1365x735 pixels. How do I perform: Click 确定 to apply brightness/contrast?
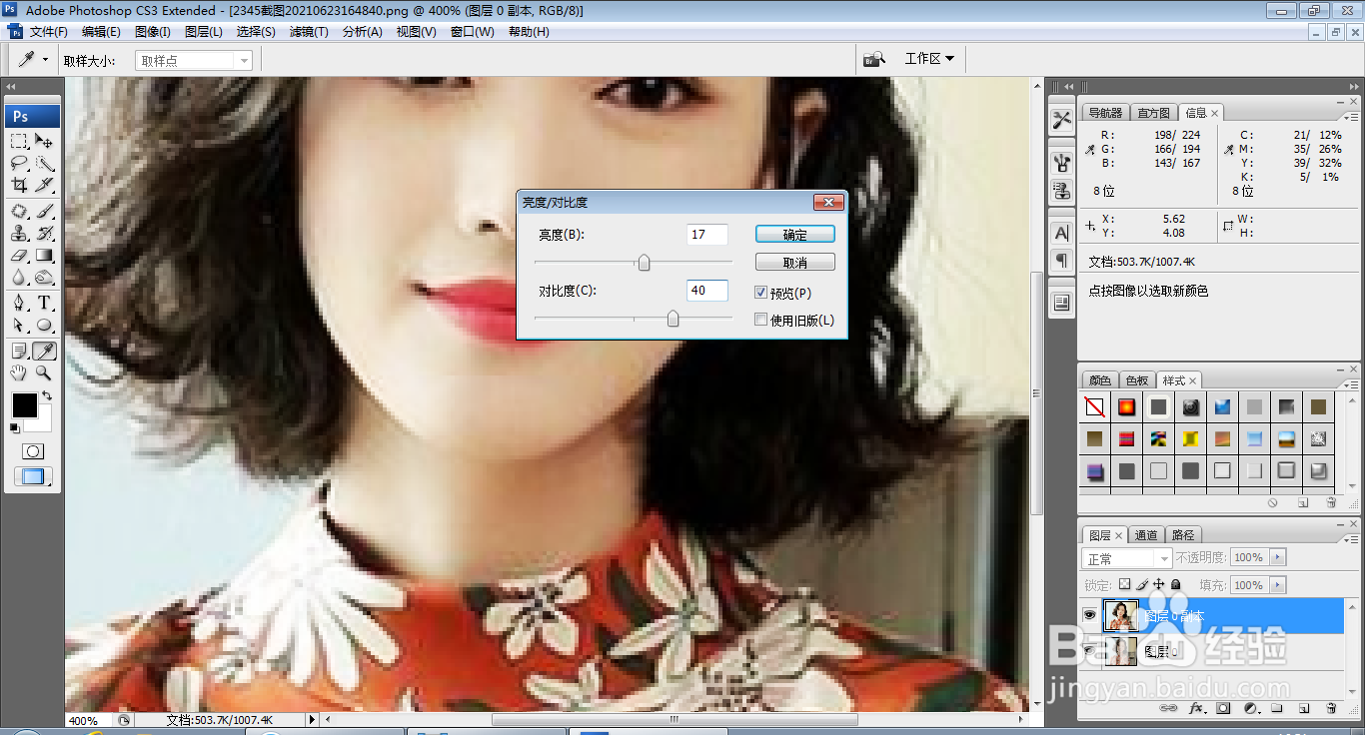click(x=795, y=235)
